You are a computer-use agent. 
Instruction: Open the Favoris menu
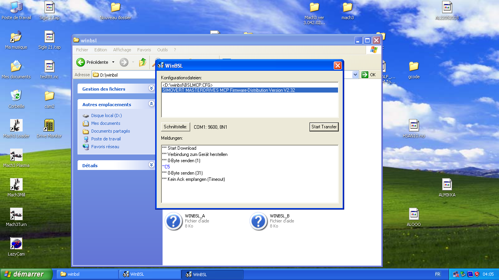click(x=144, y=50)
